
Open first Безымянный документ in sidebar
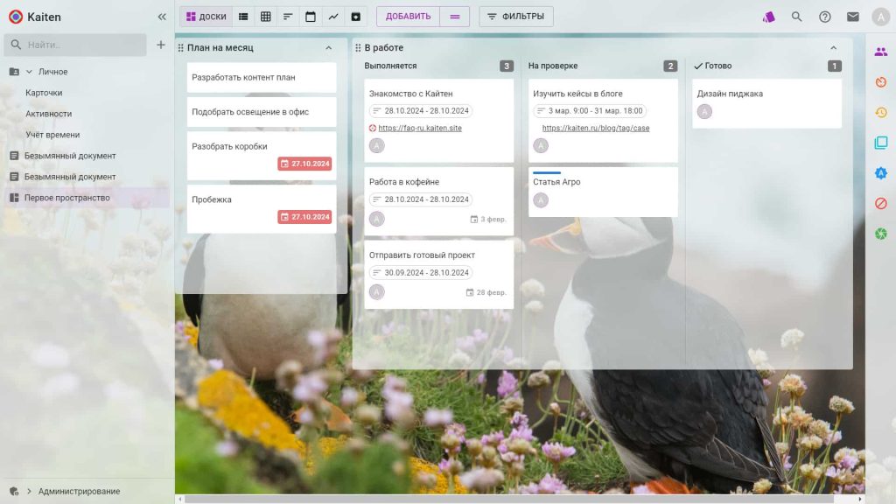click(x=70, y=156)
